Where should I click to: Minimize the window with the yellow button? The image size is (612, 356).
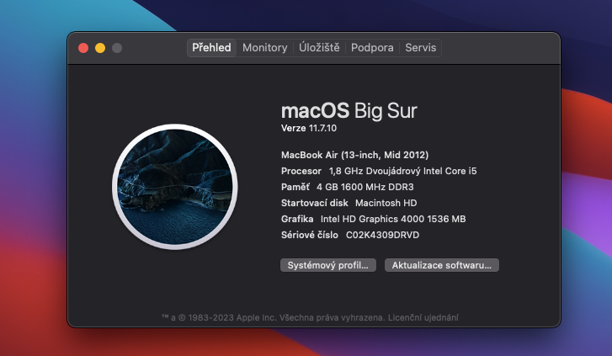point(100,48)
